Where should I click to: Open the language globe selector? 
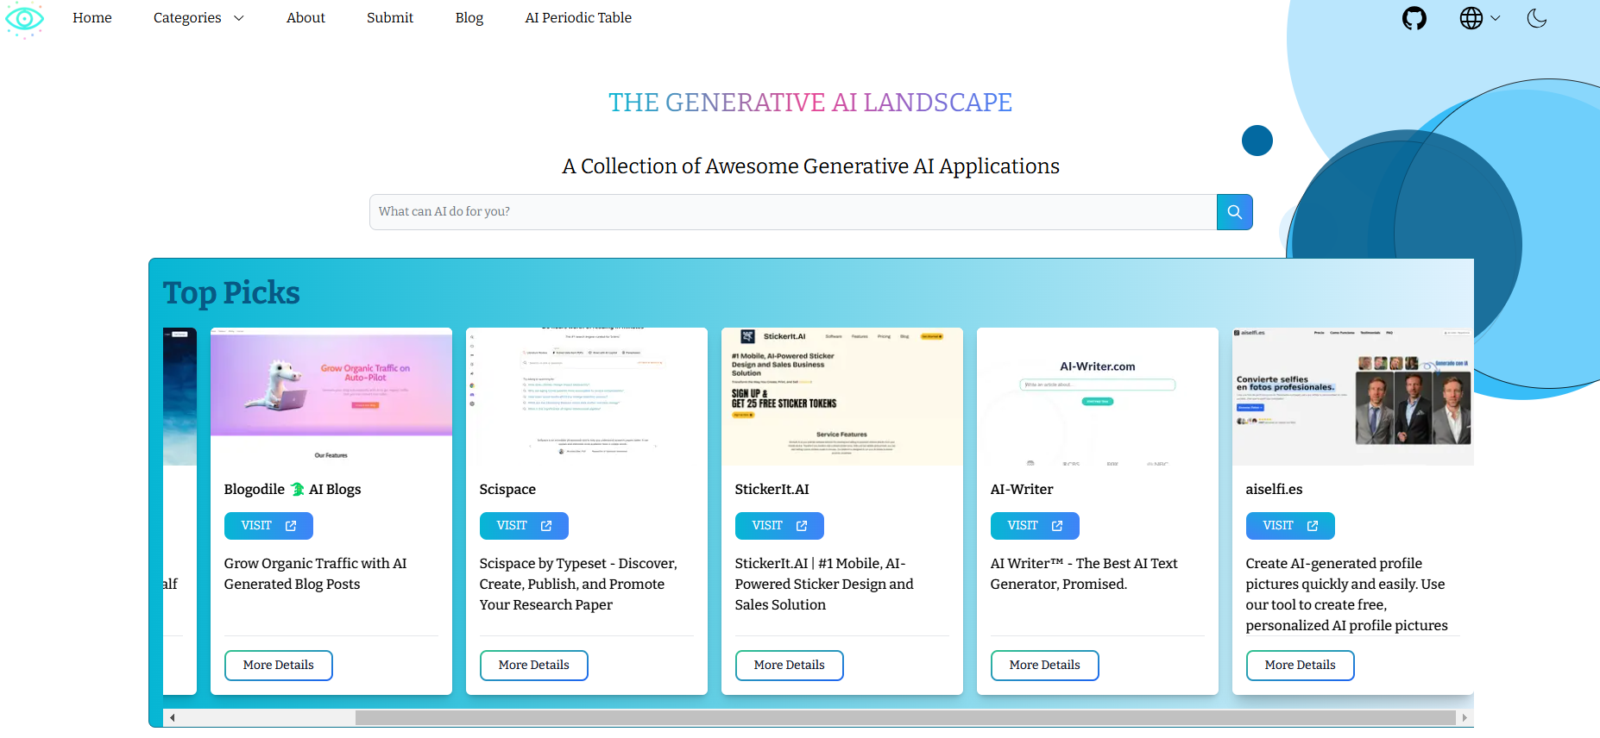(x=1479, y=18)
